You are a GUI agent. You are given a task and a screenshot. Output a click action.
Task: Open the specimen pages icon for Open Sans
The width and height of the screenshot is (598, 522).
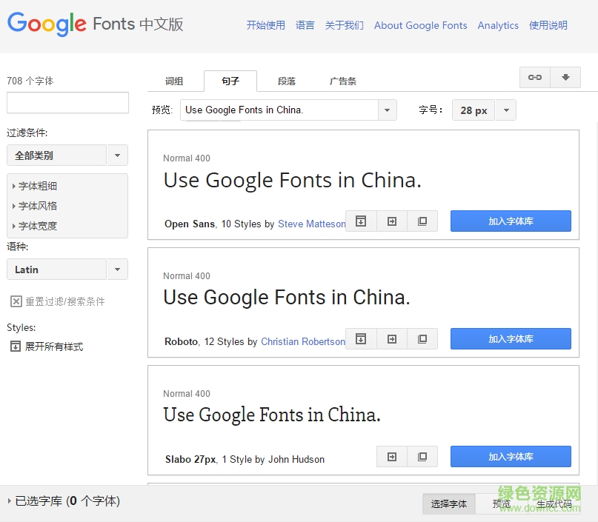422,221
